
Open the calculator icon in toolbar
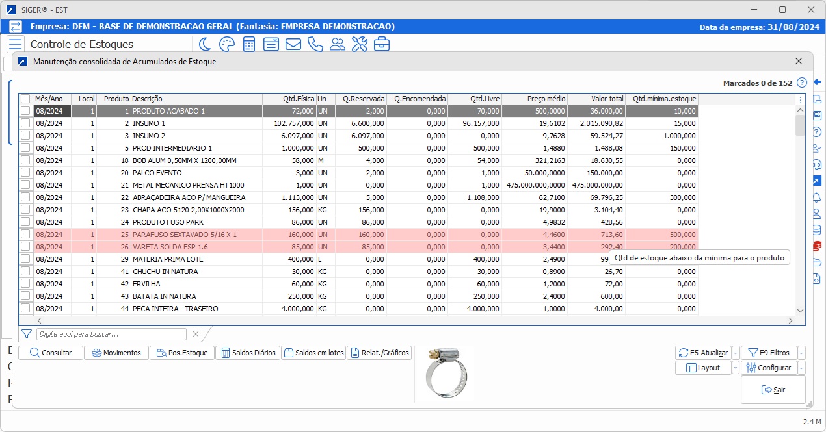pyautogui.click(x=248, y=44)
